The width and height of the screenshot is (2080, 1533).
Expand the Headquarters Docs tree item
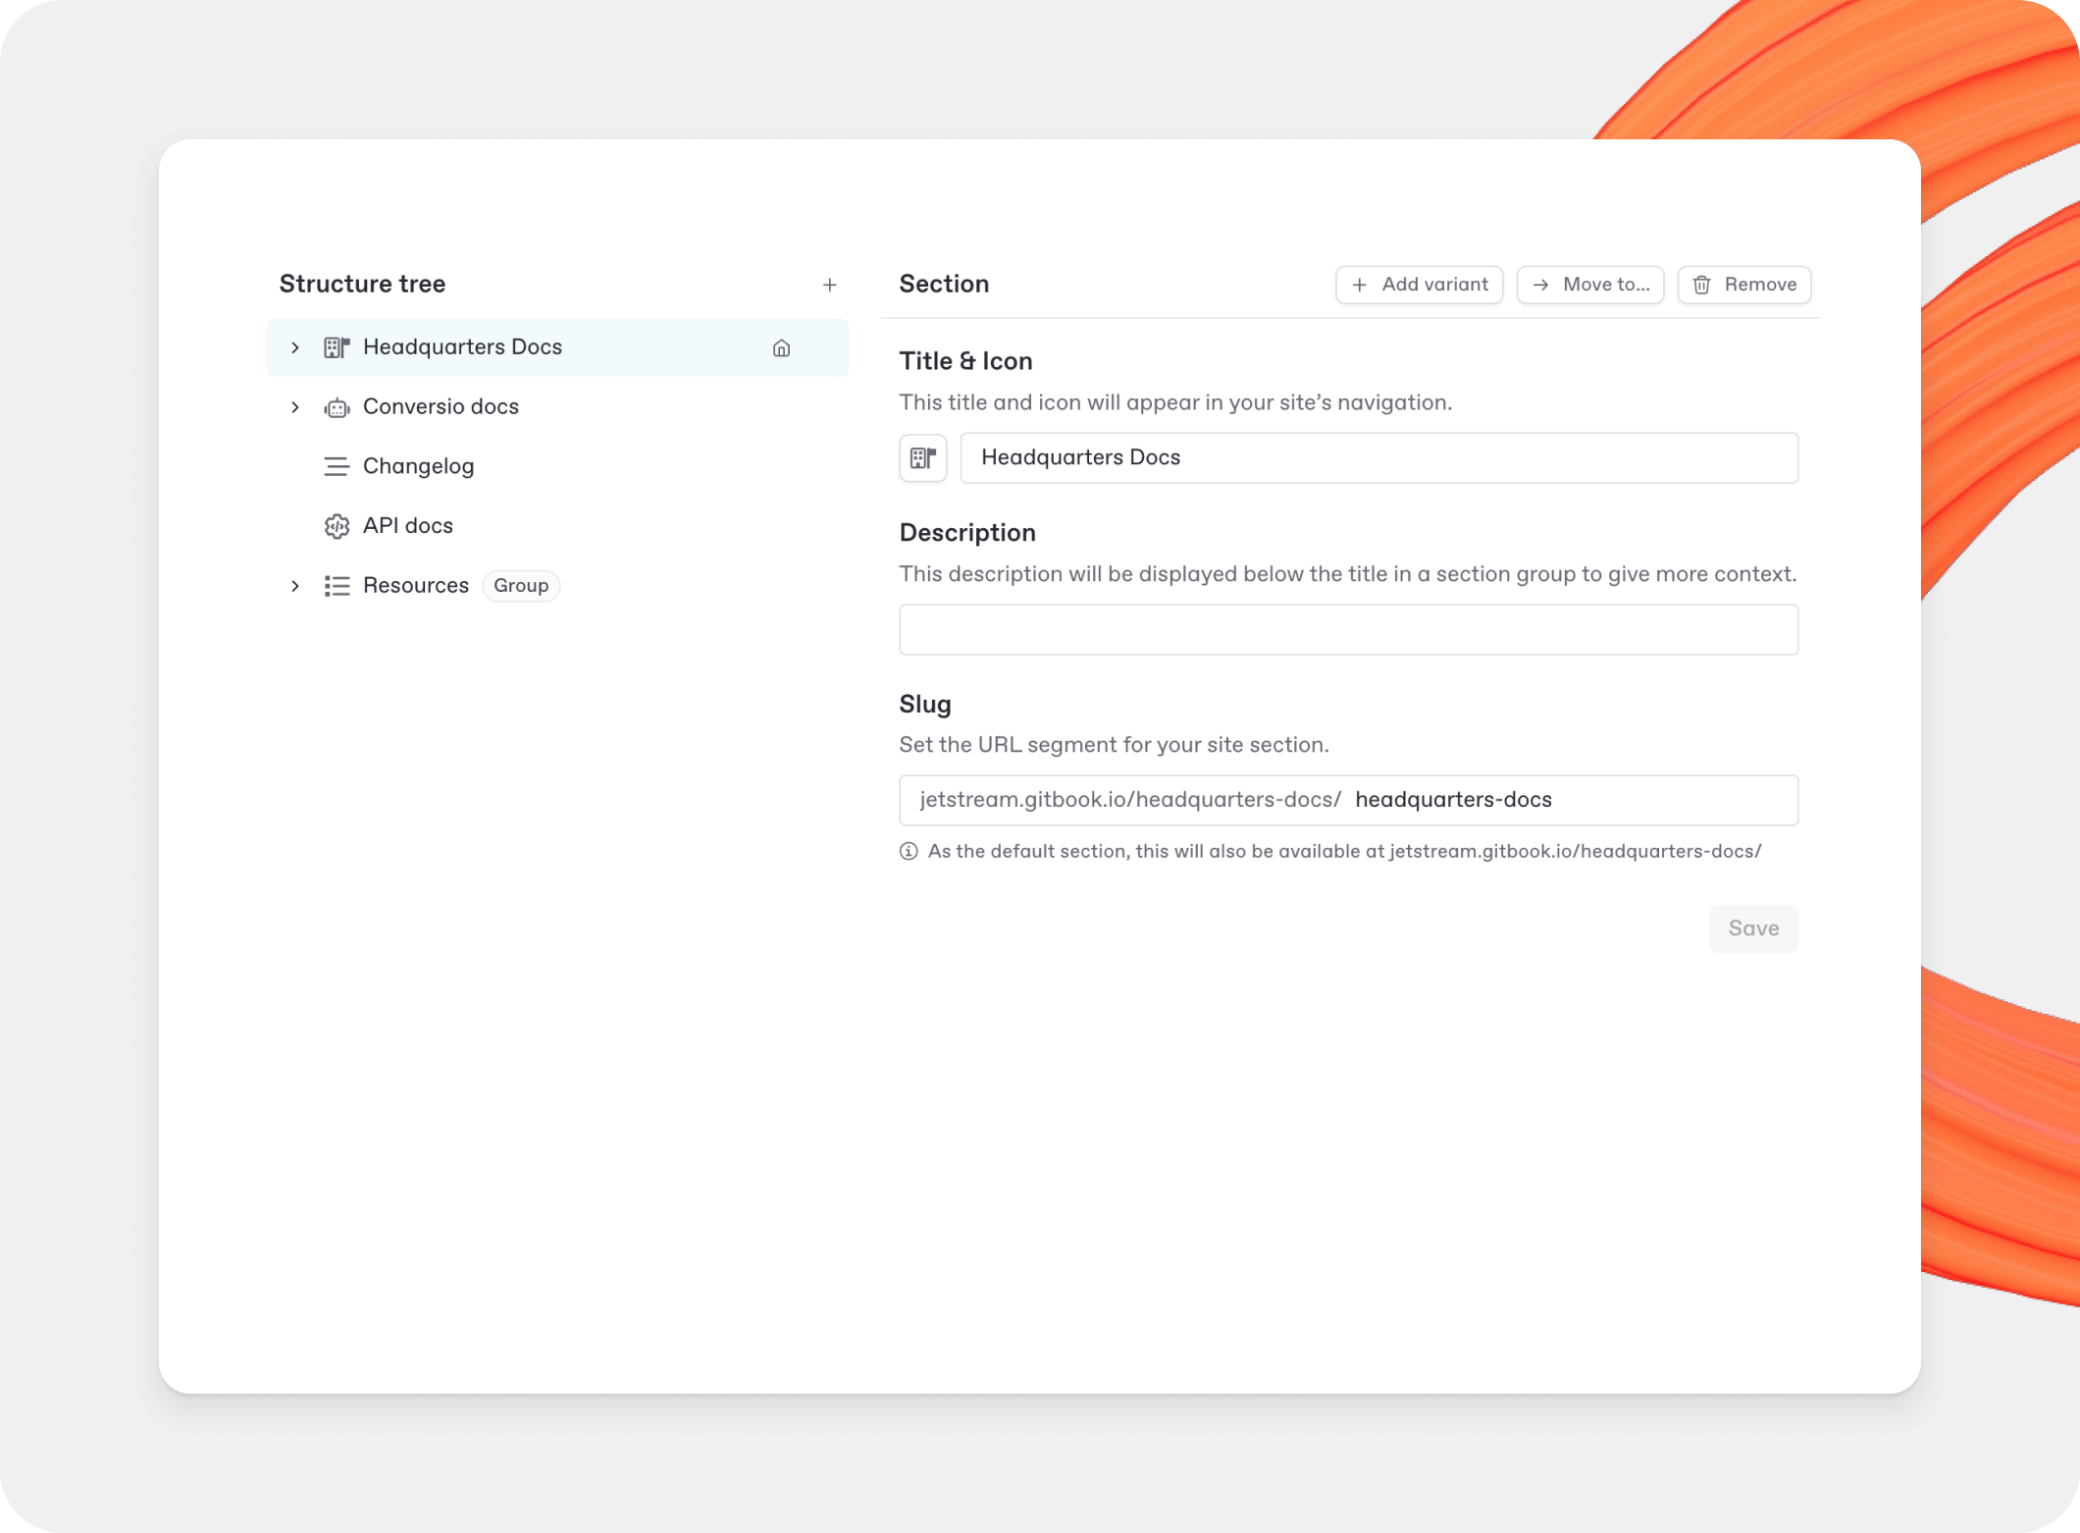294,348
